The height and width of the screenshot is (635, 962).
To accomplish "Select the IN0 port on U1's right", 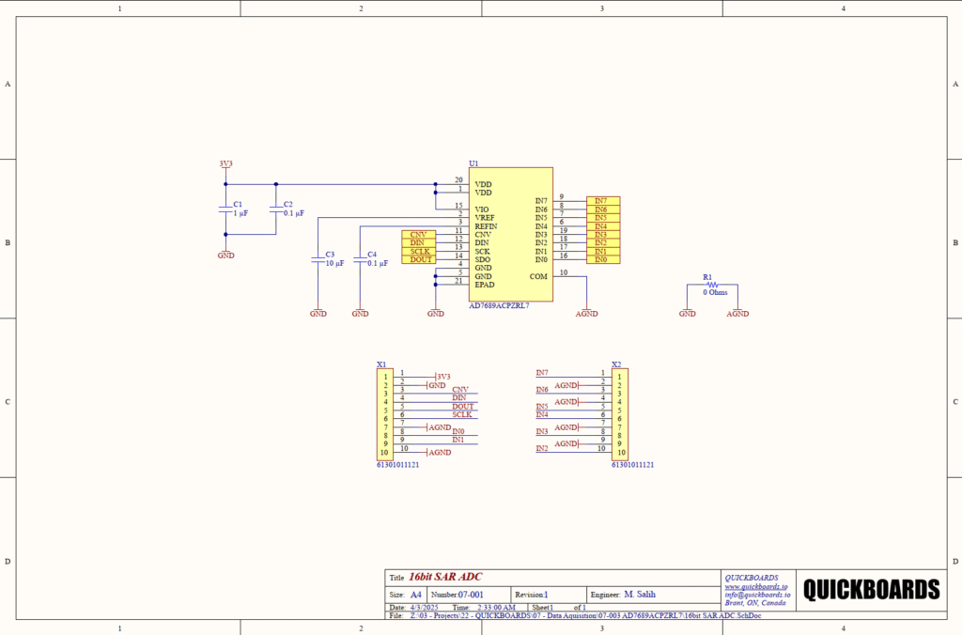I will tap(602, 258).
